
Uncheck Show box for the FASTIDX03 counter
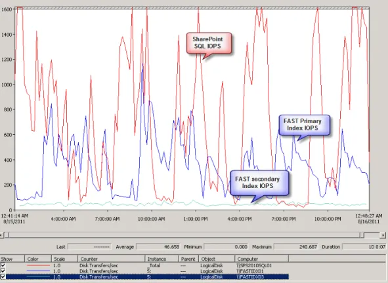point(3,277)
